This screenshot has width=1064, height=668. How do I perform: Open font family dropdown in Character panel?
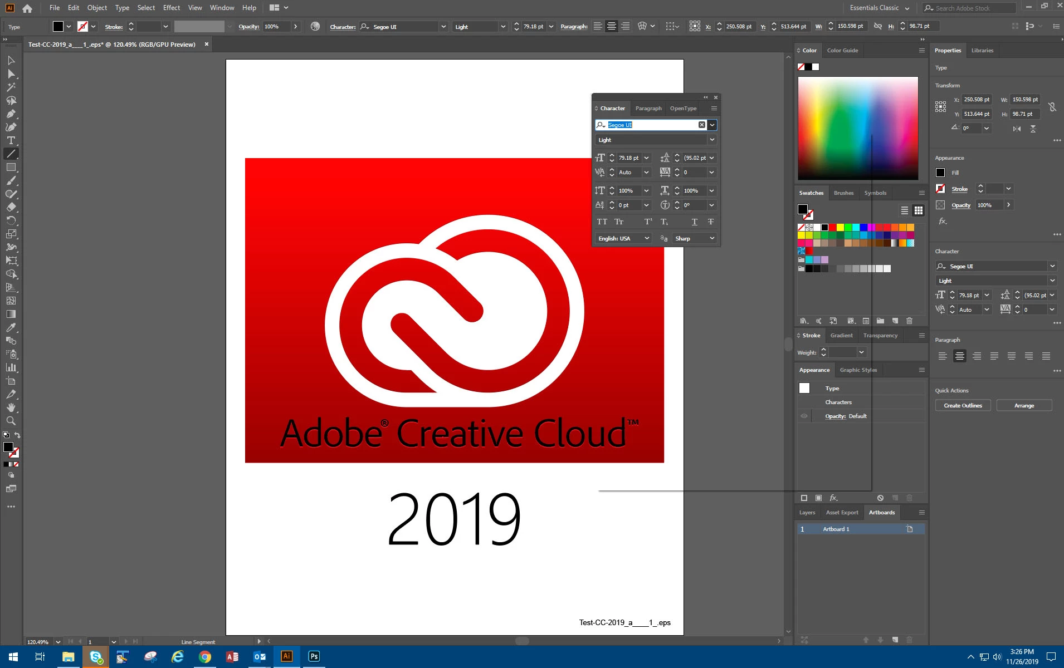point(712,125)
